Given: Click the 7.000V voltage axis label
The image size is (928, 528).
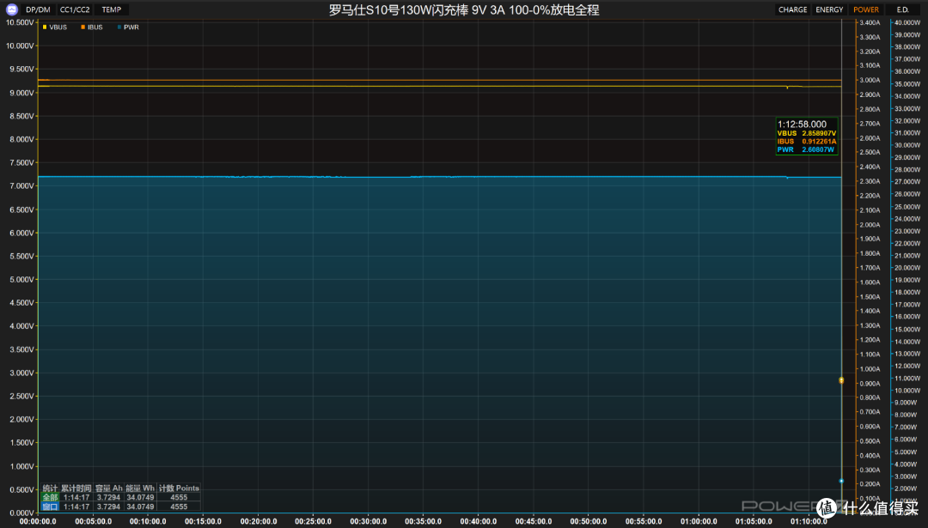Looking at the screenshot, I should click(21, 186).
